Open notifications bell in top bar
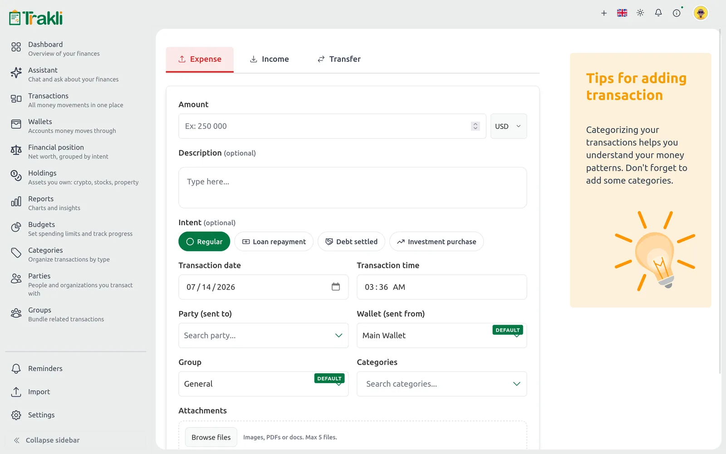 pos(658,13)
